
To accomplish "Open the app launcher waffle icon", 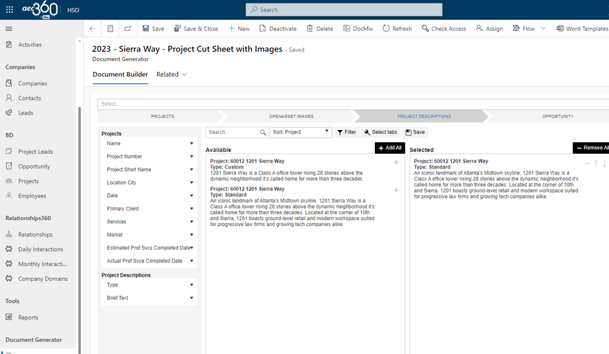I will click(x=9, y=10).
